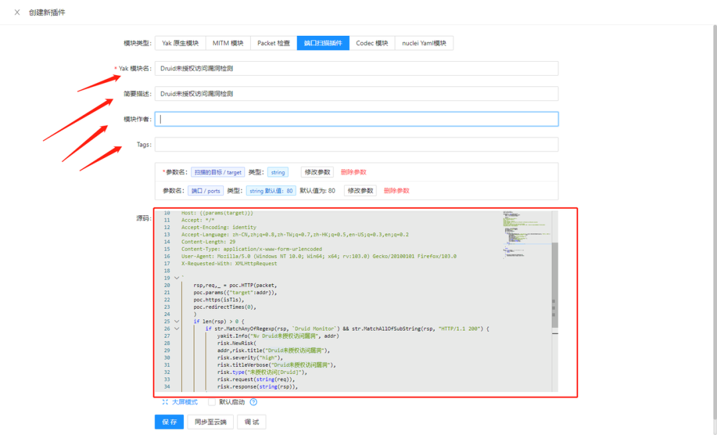Focus the Yak 模块名 input field

tap(357, 68)
